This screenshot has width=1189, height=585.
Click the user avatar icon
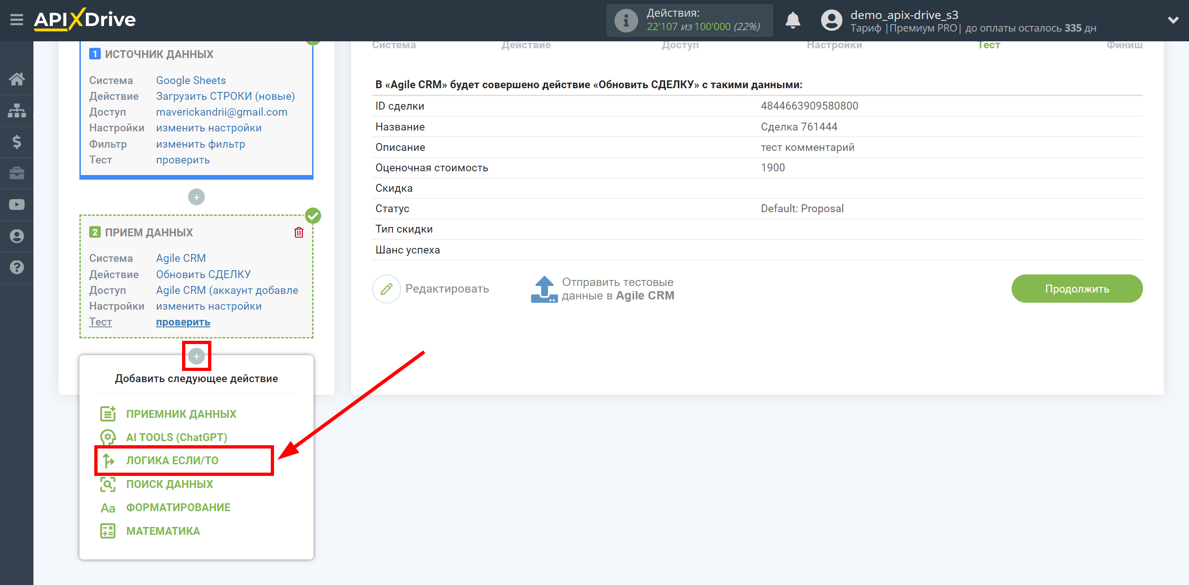pos(831,20)
